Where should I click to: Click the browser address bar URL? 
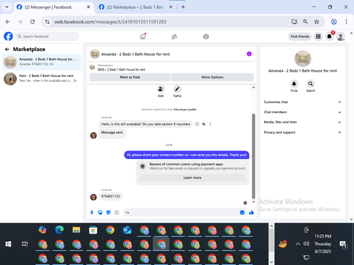tap(110, 22)
